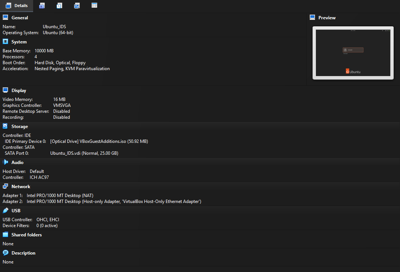The width and height of the screenshot is (400, 272).
Task: Open Description settings via its heading
Action: click(x=23, y=253)
